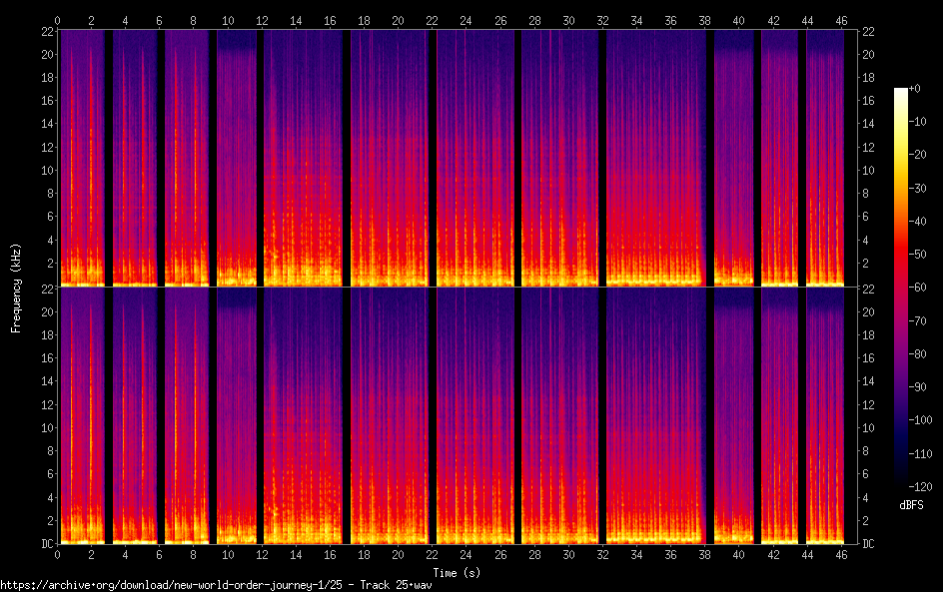
Task: Click the "12" tick on the bottom time axis
Action: pos(262,553)
